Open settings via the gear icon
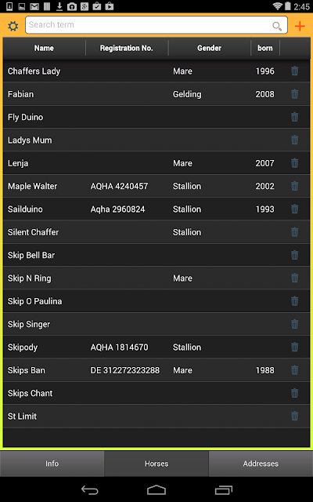The width and height of the screenshot is (313, 502). tap(13, 26)
